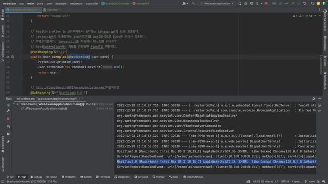328x184 pixels.
Task: Click the show-watch eye icon in Run panel
Action: point(8,126)
